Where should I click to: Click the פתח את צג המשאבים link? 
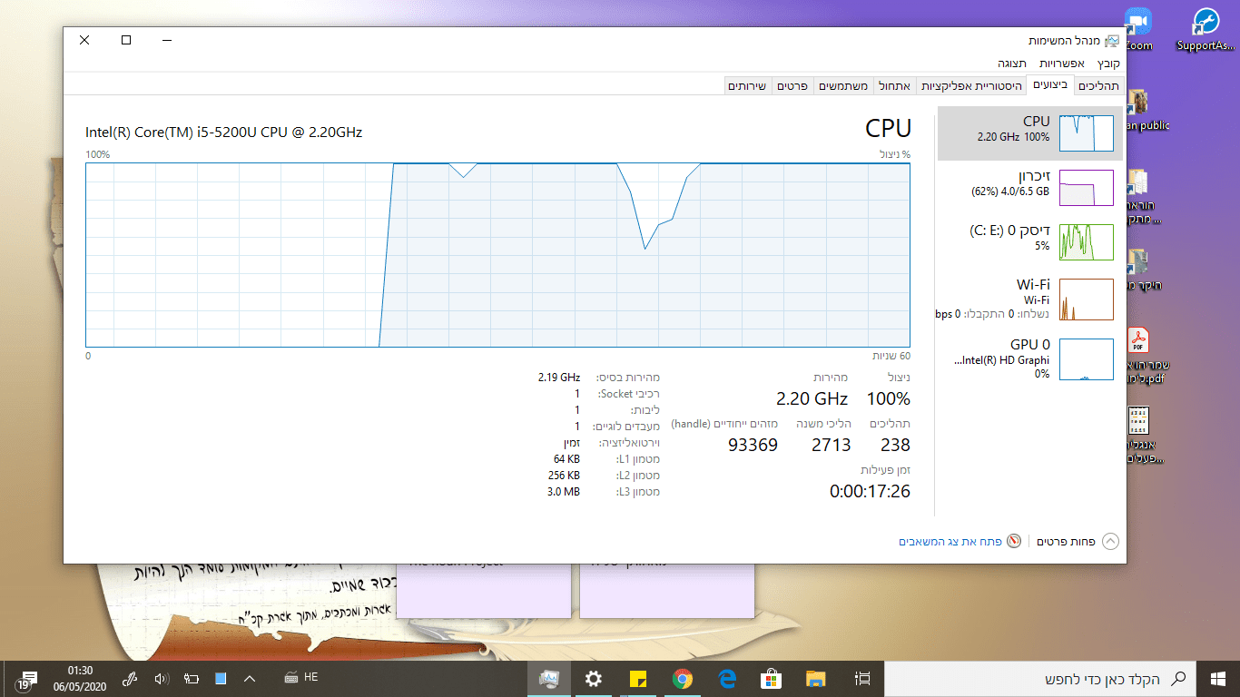coord(950,541)
